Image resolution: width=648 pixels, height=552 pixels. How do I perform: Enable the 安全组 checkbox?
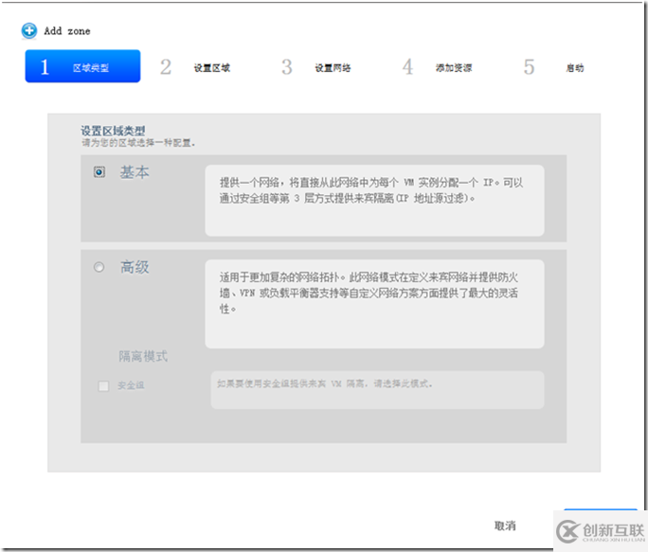[103, 385]
